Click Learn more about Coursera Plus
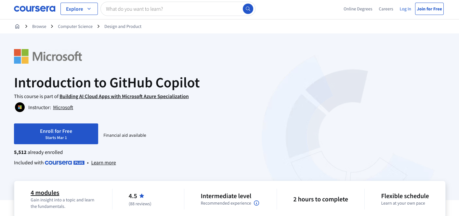 pos(103,162)
